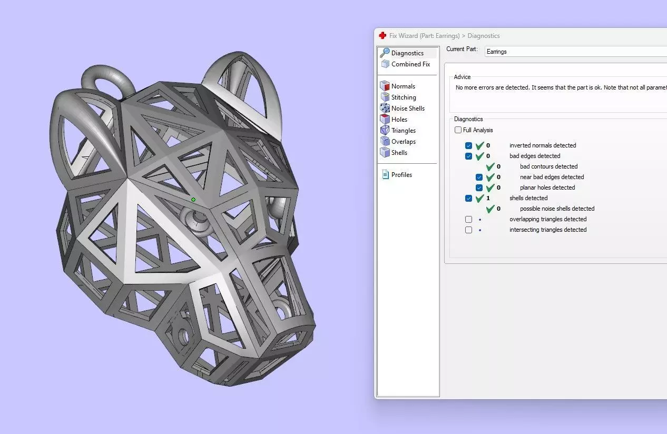Click the red cross Fix Wizard icon
The image size is (667, 434).
[382, 36]
